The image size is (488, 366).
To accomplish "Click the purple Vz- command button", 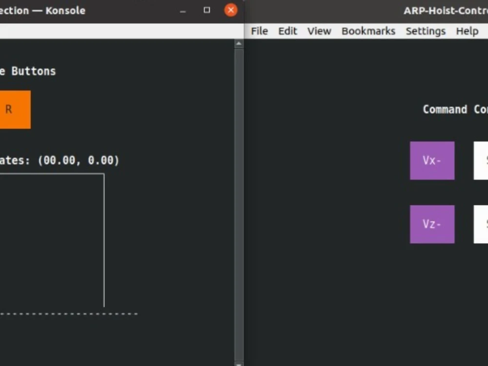I will (432, 224).
